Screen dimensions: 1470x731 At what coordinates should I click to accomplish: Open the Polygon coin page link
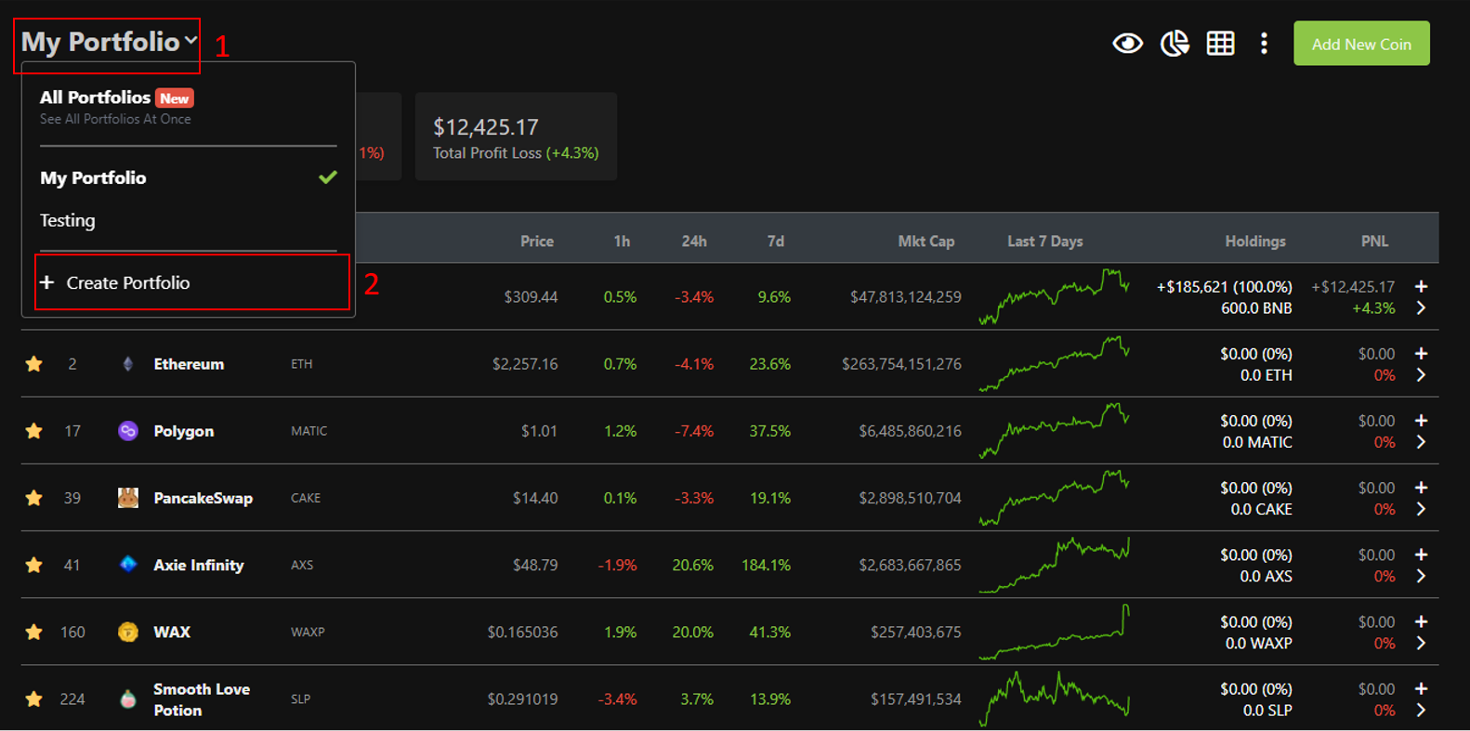click(x=183, y=431)
